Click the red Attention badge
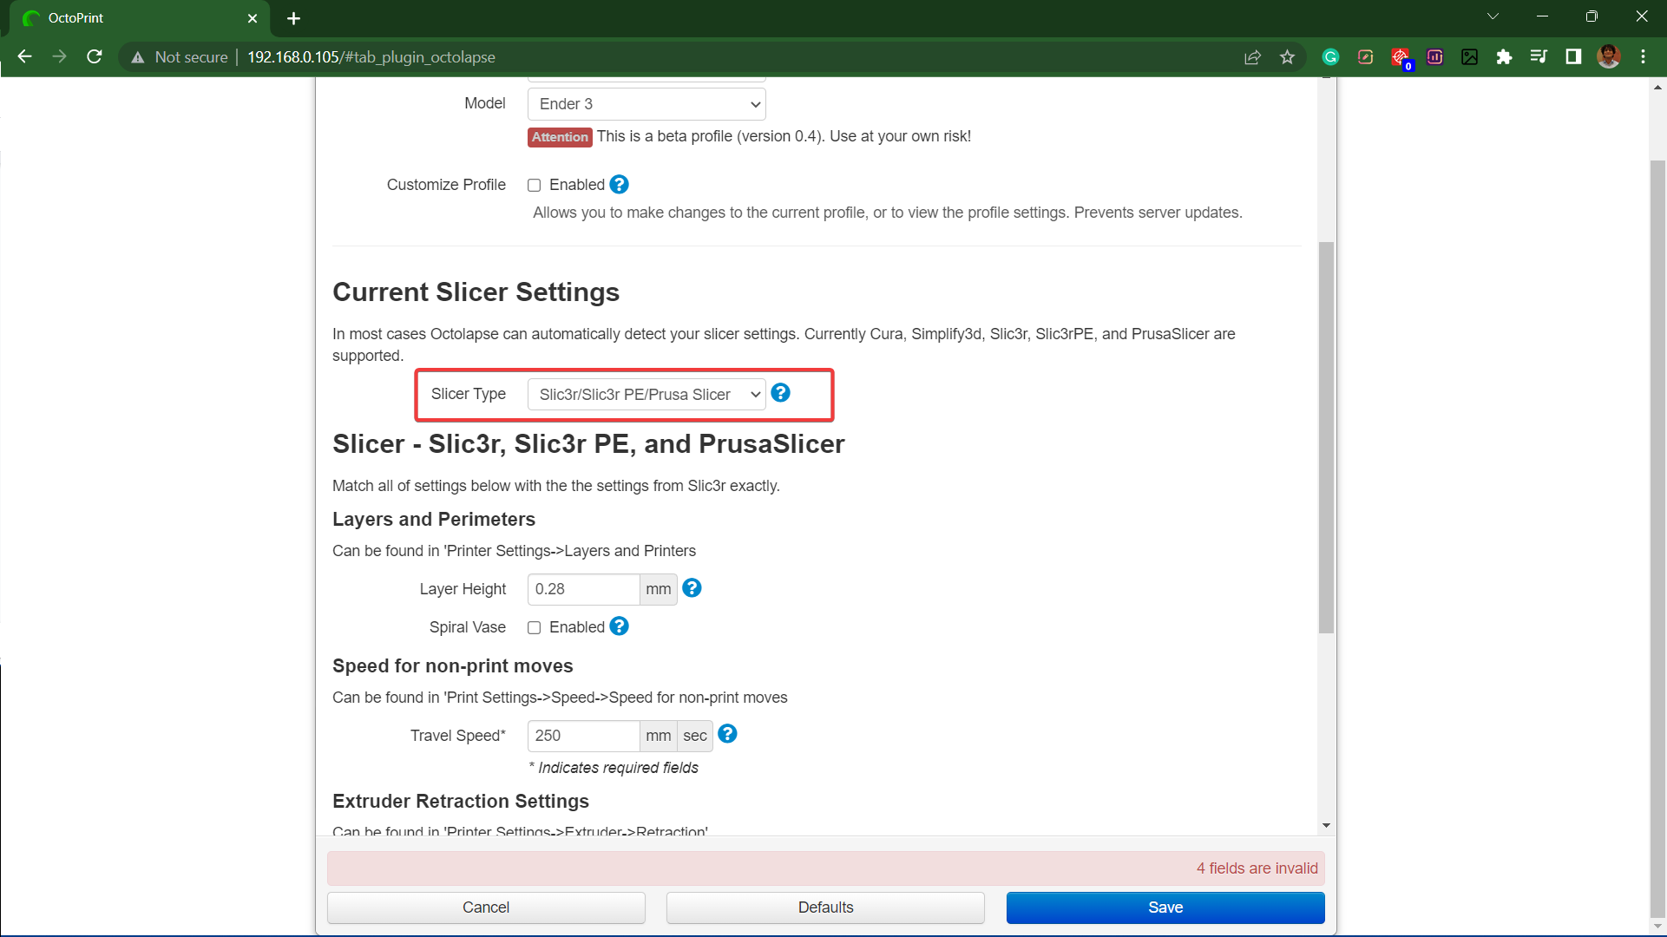Image resolution: width=1667 pixels, height=937 pixels. [560, 137]
